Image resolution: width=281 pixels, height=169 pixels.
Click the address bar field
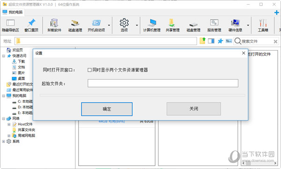tap(106, 41)
